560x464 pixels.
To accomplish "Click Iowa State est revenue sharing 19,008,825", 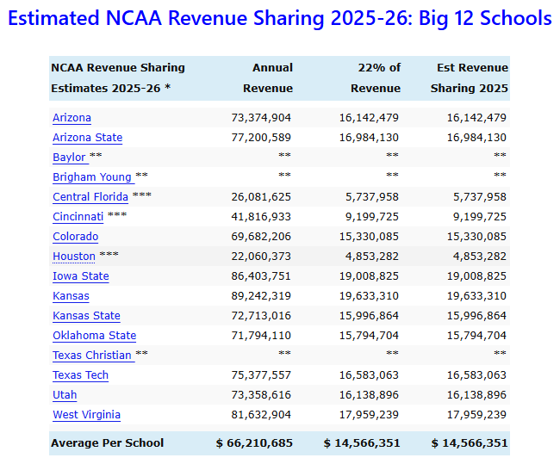I will (x=476, y=276).
